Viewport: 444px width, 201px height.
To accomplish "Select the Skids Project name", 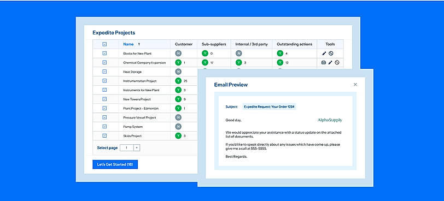I will (x=133, y=136).
